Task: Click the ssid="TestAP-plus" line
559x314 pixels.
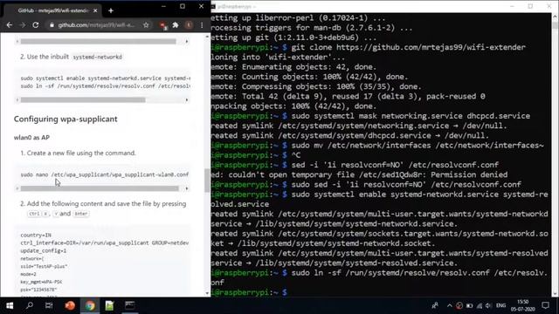Action: [x=44, y=266]
